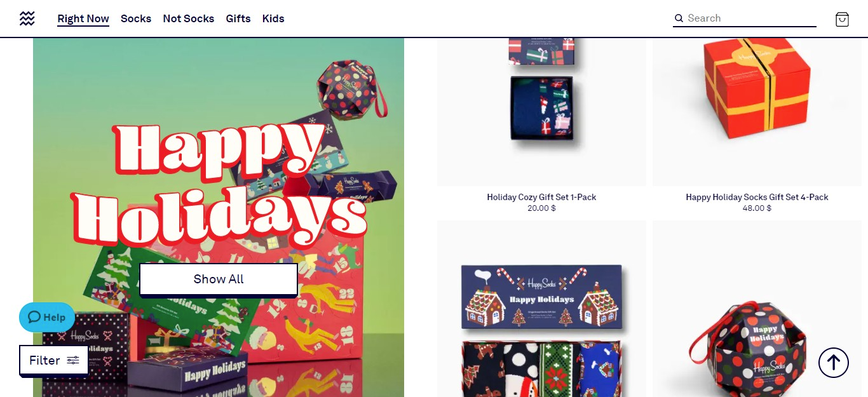Open the Kids menu

(x=273, y=19)
